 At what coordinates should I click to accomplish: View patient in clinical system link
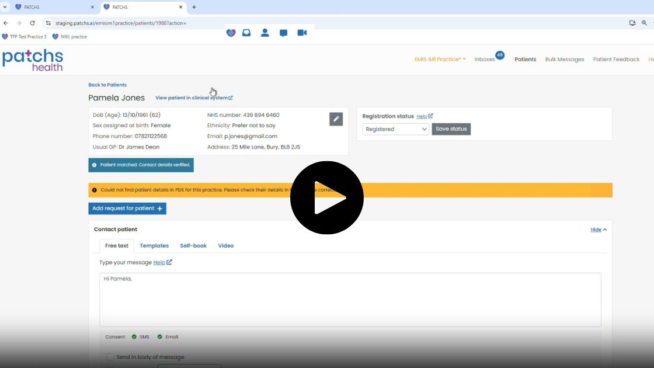pos(194,98)
